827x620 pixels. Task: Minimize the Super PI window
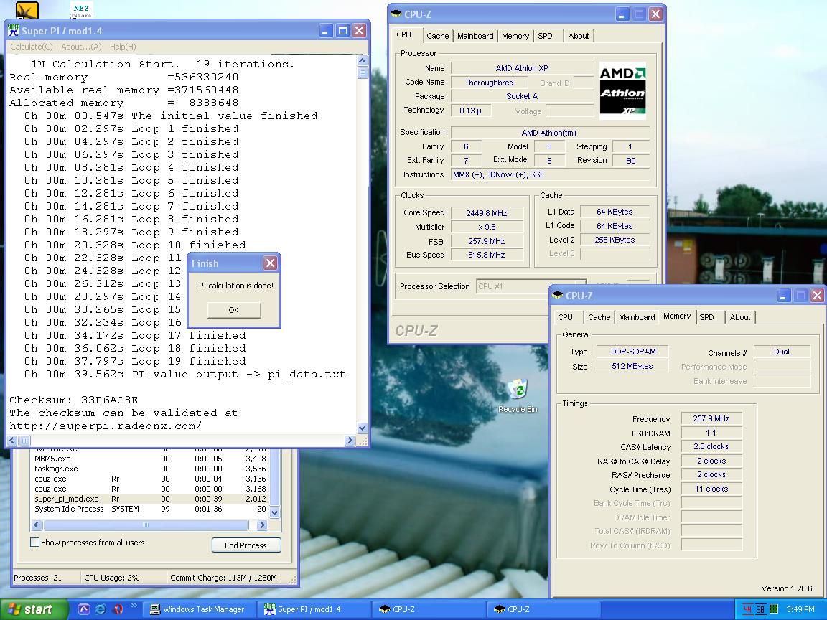coord(325,31)
